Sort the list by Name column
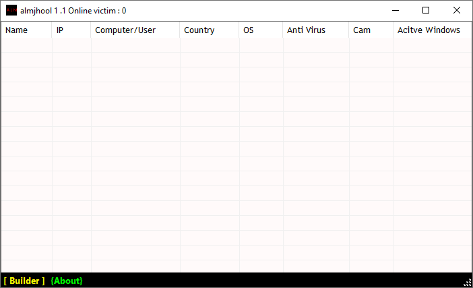The image size is (473, 288). (17, 30)
